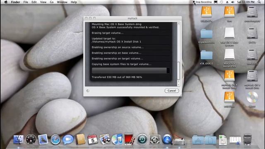Open Spotlight search magnifier
Screen dimensions: 265x149
pyautogui.click(x=259, y=2)
